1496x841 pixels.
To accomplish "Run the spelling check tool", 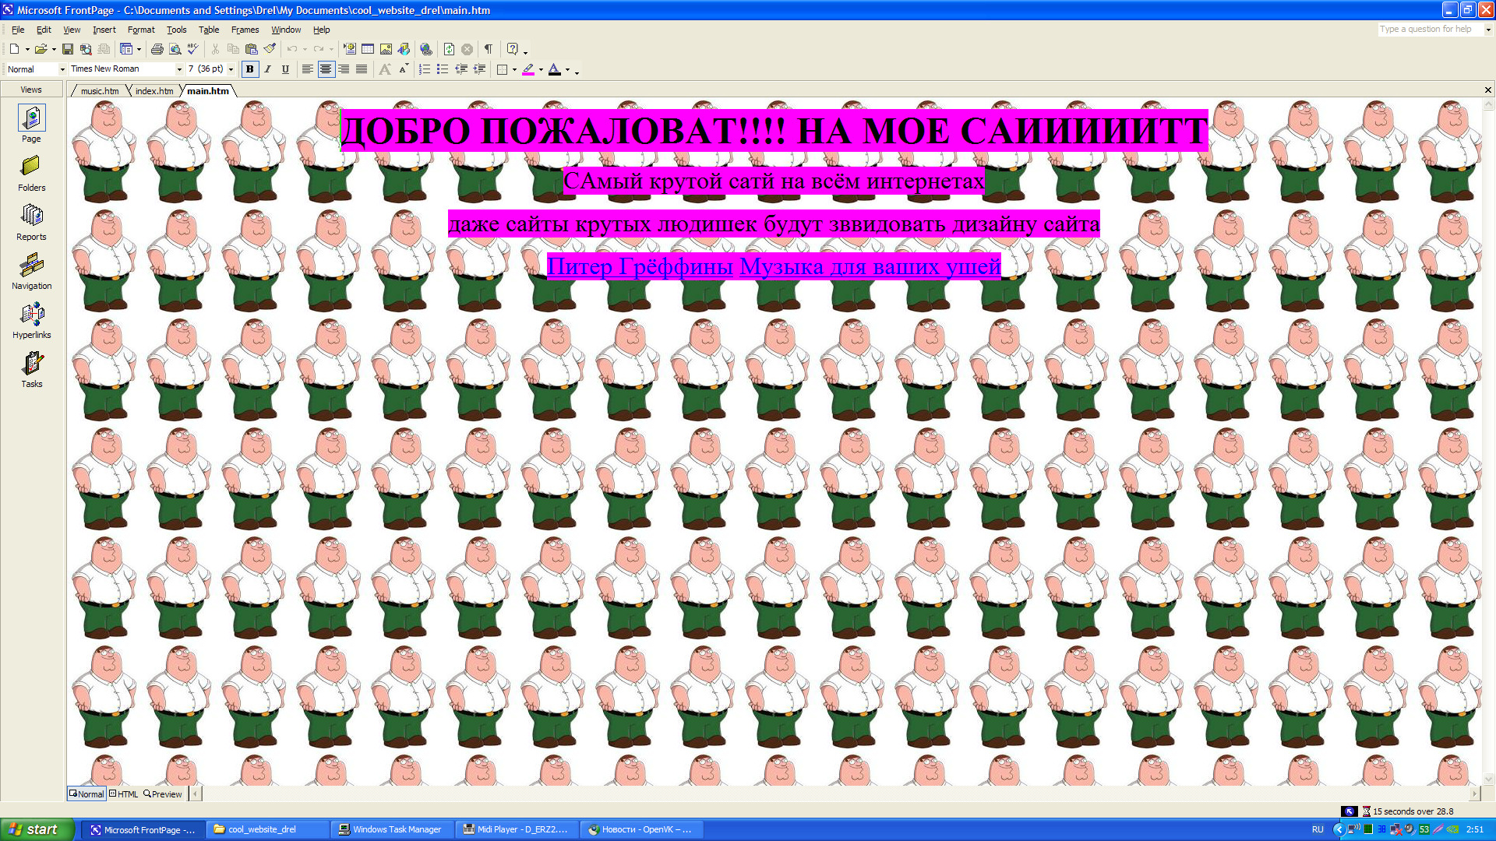I will click(x=192, y=49).
